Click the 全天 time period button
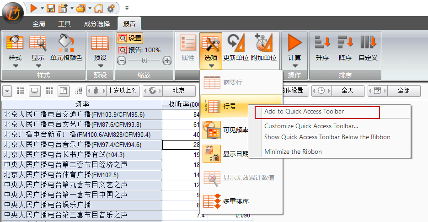This screenshot has height=222, width=428. tap(348, 91)
